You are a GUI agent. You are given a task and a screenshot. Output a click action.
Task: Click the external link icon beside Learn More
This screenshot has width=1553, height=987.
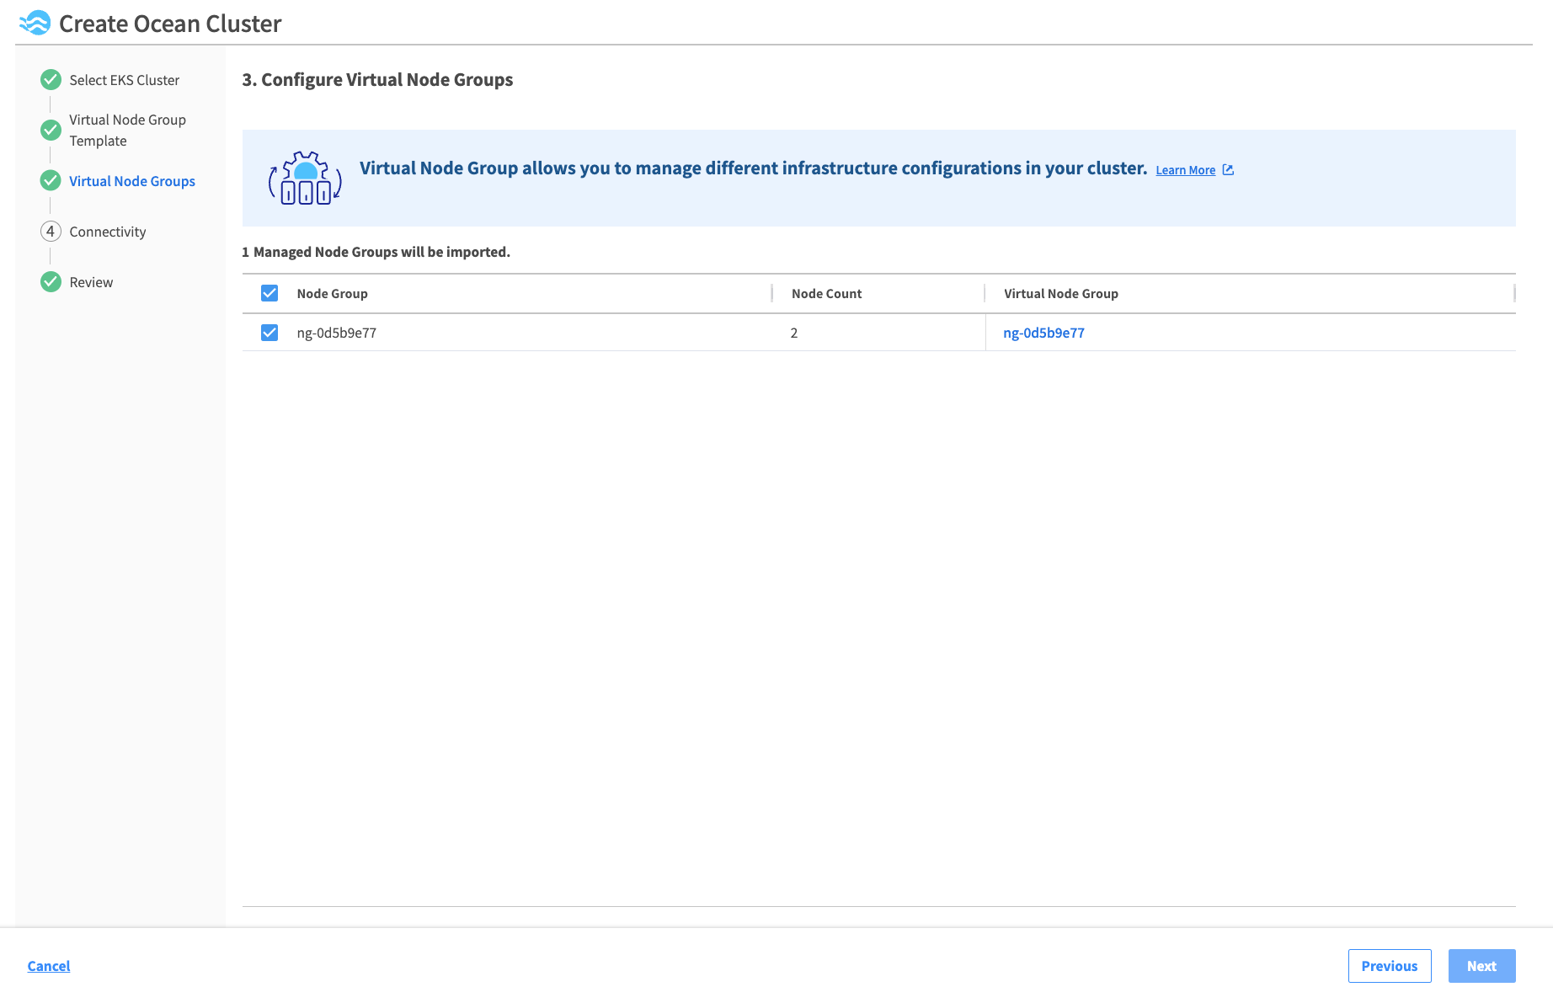(1228, 170)
